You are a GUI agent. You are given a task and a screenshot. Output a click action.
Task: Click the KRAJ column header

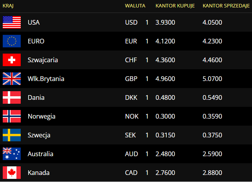point(8,6)
